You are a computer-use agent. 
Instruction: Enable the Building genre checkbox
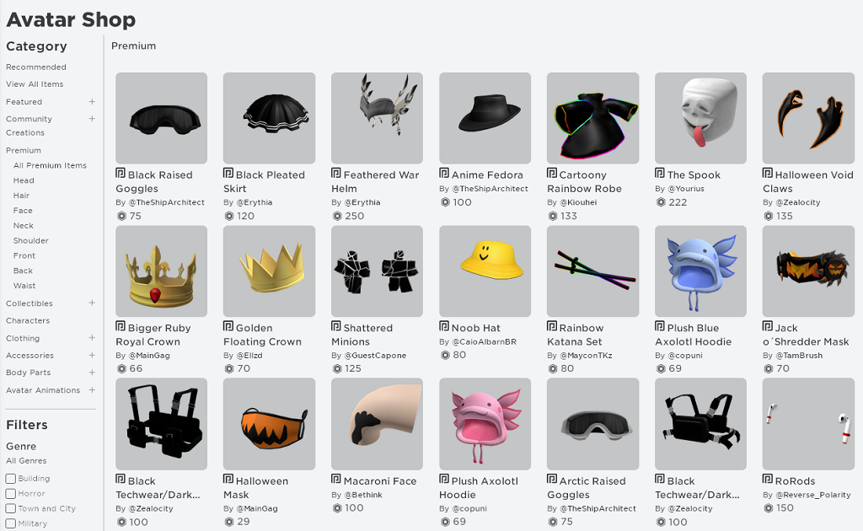point(10,478)
